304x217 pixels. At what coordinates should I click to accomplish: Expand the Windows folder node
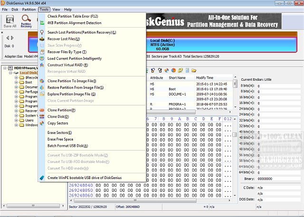click(16, 125)
